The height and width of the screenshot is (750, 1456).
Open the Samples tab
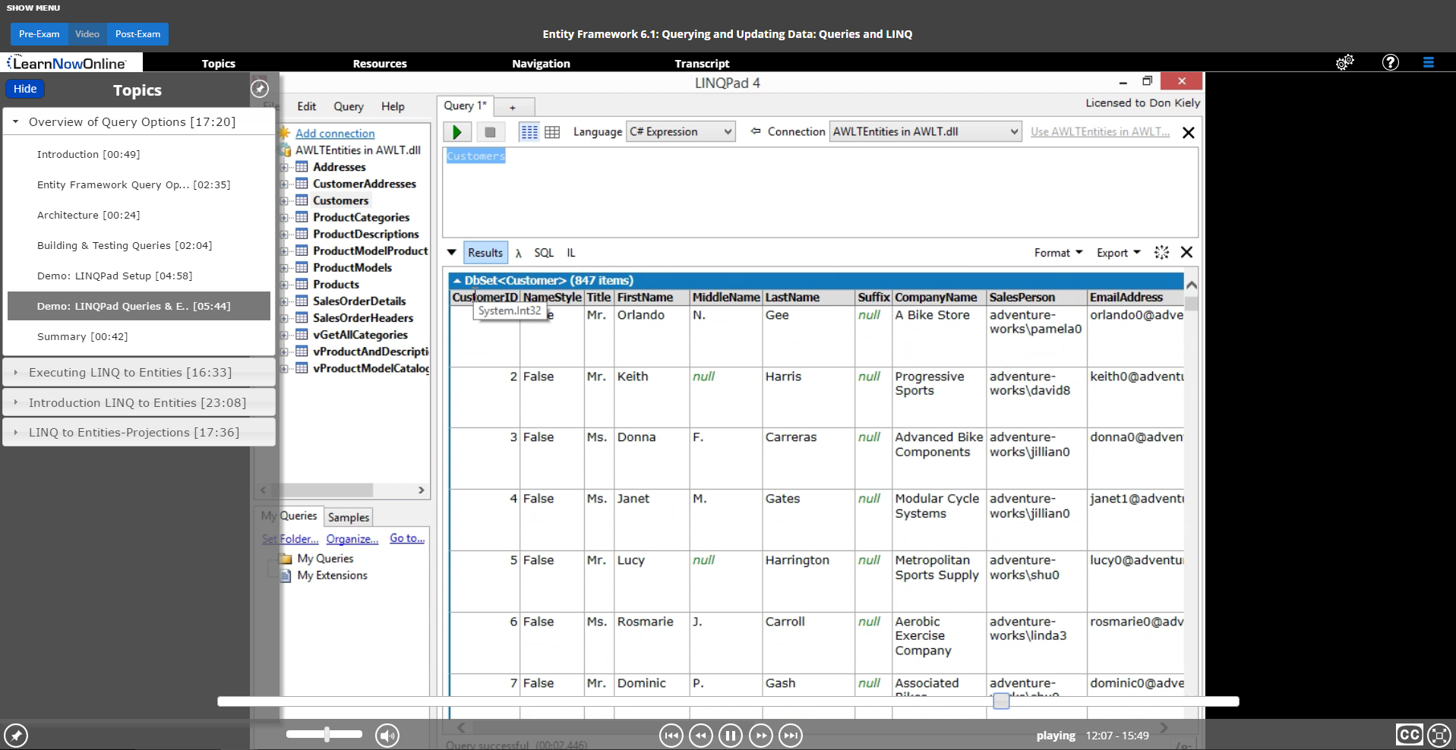coord(349,518)
